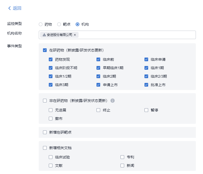Uncheck the 药物发现 checkbox
The image size is (203, 174).
(x=51, y=59)
